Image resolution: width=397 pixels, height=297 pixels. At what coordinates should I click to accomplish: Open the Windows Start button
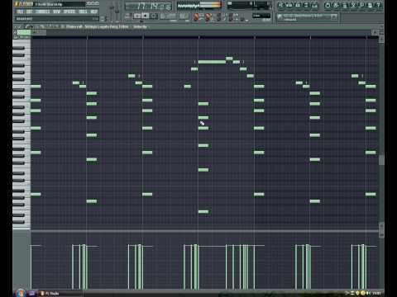coord(21,293)
